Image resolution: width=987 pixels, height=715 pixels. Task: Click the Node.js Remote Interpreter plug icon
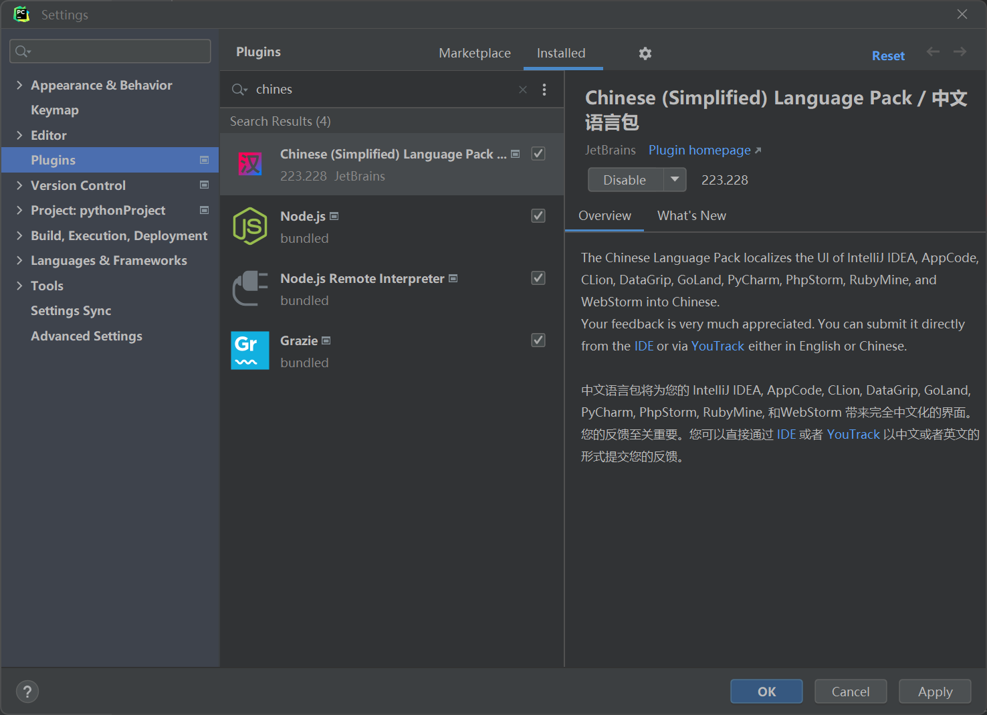(x=250, y=288)
